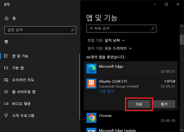
Task: Click the 오프라인 지도 map icon
Action: point(6,80)
